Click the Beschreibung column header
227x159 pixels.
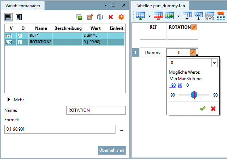tap(68, 28)
